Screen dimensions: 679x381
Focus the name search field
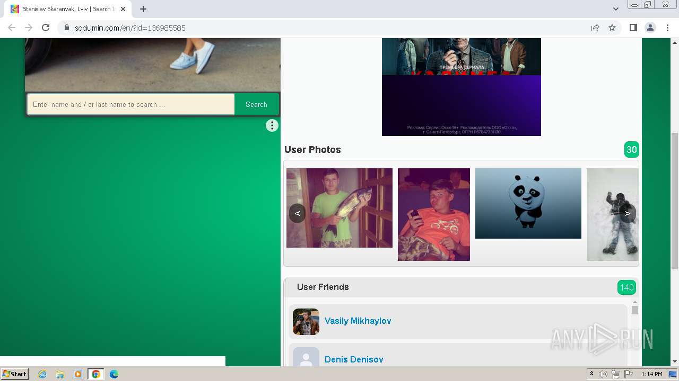click(130, 104)
